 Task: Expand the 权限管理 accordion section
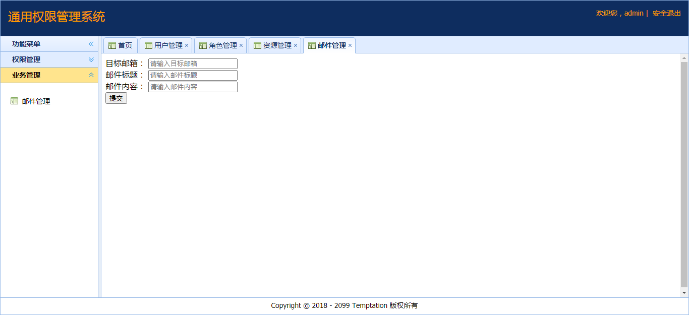(91, 59)
